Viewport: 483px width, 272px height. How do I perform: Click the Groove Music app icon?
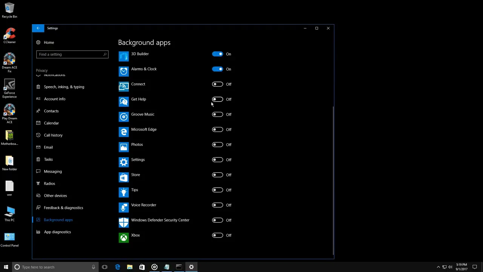coord(123,117)
